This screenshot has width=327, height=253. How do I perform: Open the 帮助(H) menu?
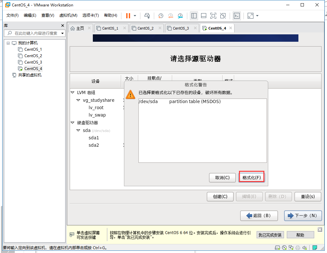coord(110,15)
